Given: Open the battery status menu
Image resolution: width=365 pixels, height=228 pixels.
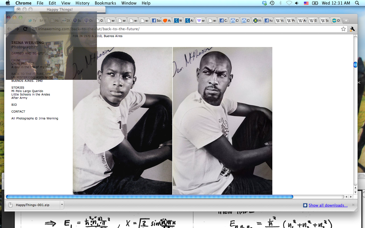Looking at the screenshot, I should click(x=315, y=3).
